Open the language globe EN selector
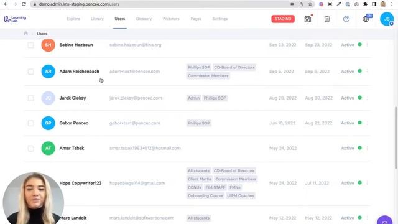This screenshot has width=398, height=224. pos(367,18)
